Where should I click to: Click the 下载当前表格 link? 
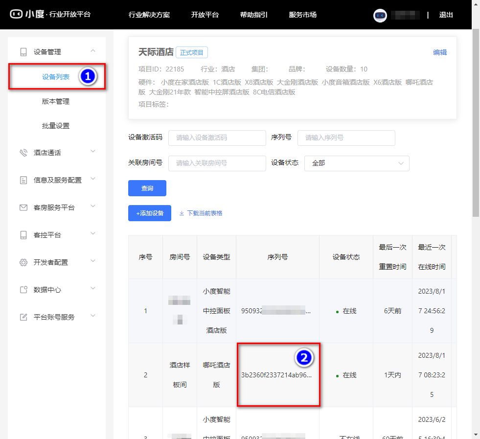205,213
